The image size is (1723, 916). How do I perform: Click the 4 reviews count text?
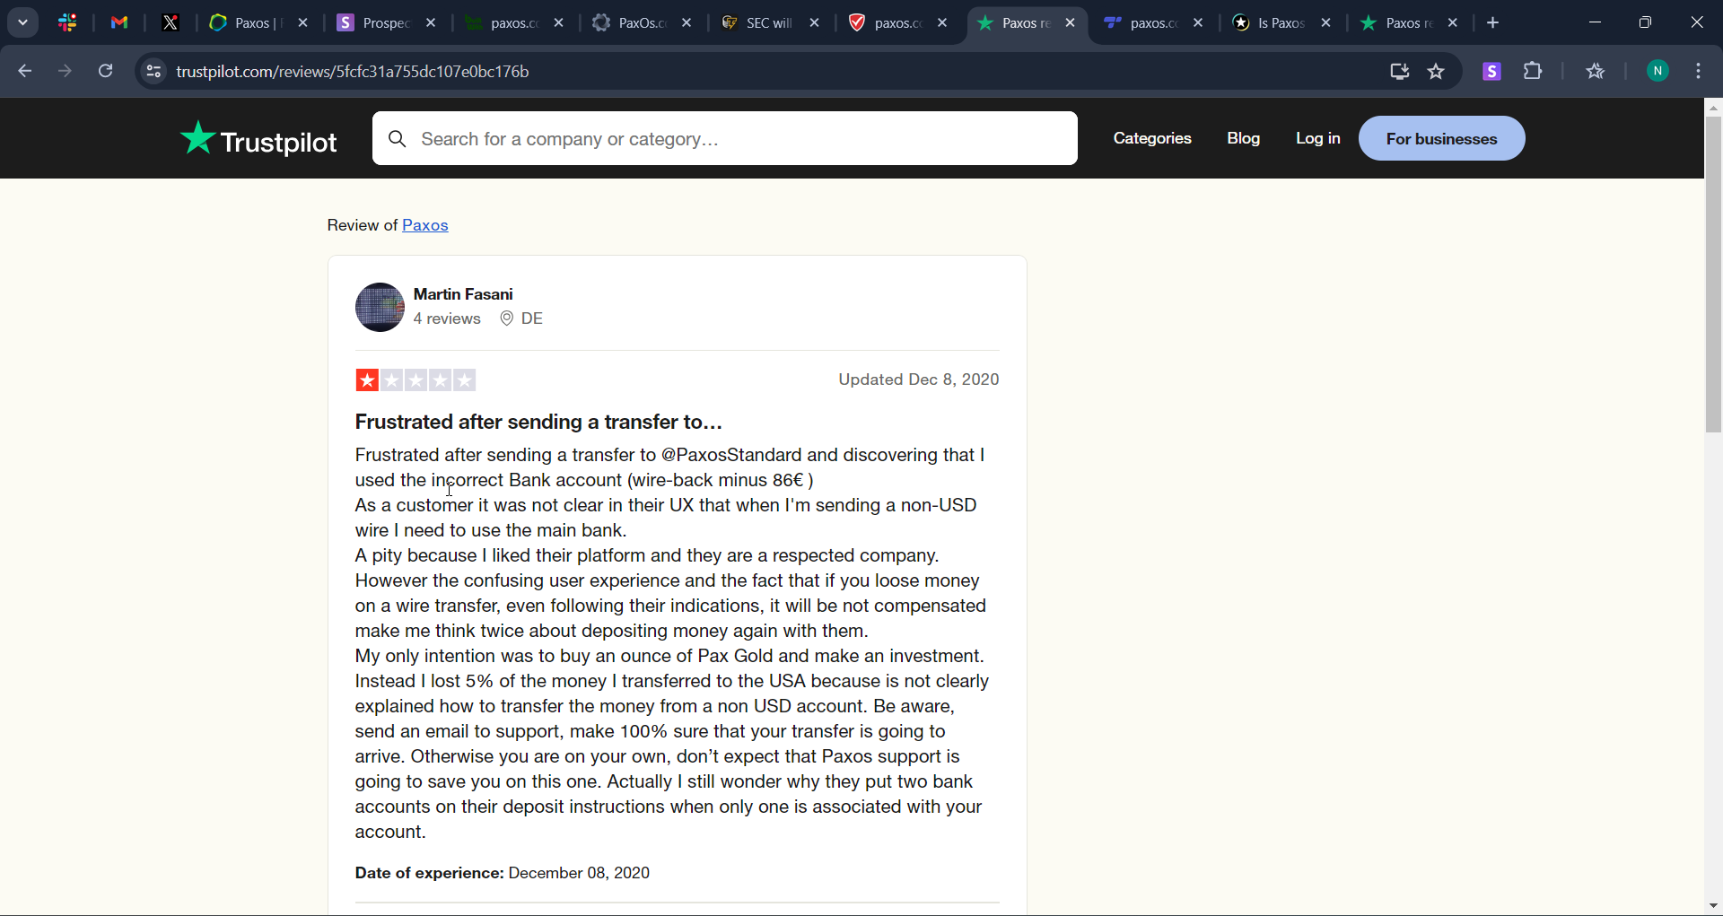click(x=447, y=318)
